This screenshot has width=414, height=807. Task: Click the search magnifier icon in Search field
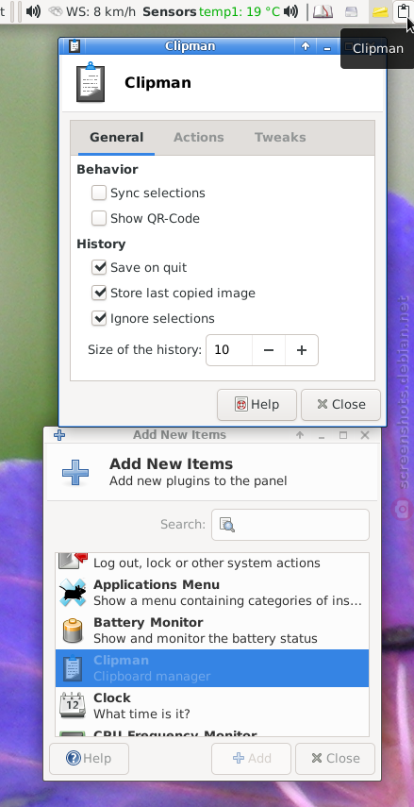[226, 525]
